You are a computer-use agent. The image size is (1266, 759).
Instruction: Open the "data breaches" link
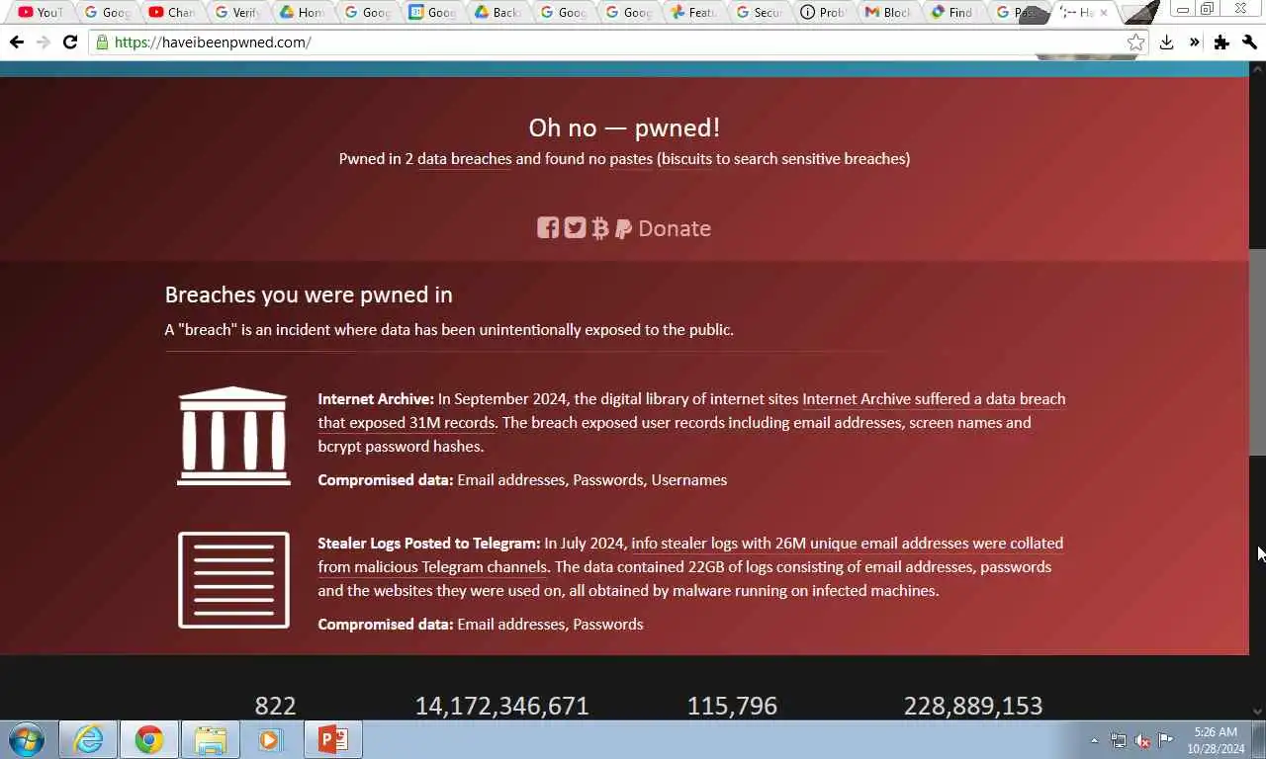(464, 158)
